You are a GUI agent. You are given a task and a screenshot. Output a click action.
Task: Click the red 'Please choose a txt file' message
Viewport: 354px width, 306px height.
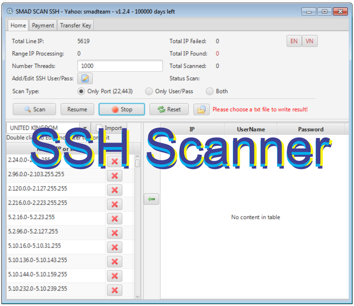click(260, 109)
